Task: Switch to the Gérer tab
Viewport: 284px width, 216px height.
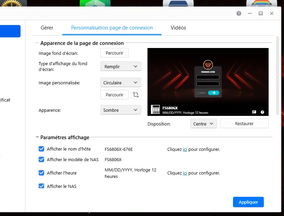Action: 47,28
